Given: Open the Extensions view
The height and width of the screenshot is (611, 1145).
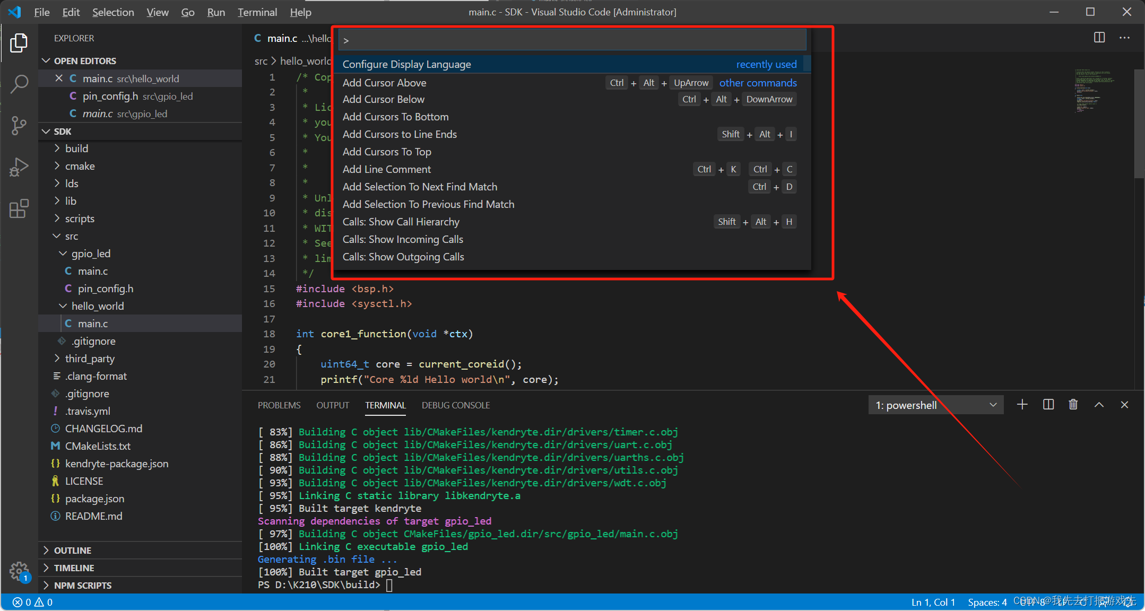Looking at the screenshot, I should pyautogui.click(x=19, y=209).
